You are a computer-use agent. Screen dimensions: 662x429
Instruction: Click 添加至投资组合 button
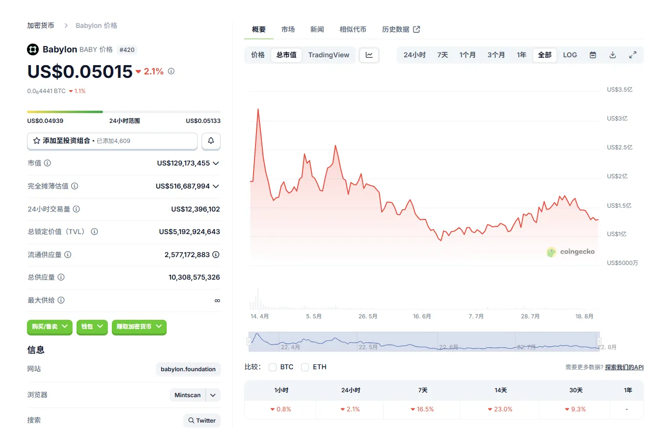pos(112,141)
